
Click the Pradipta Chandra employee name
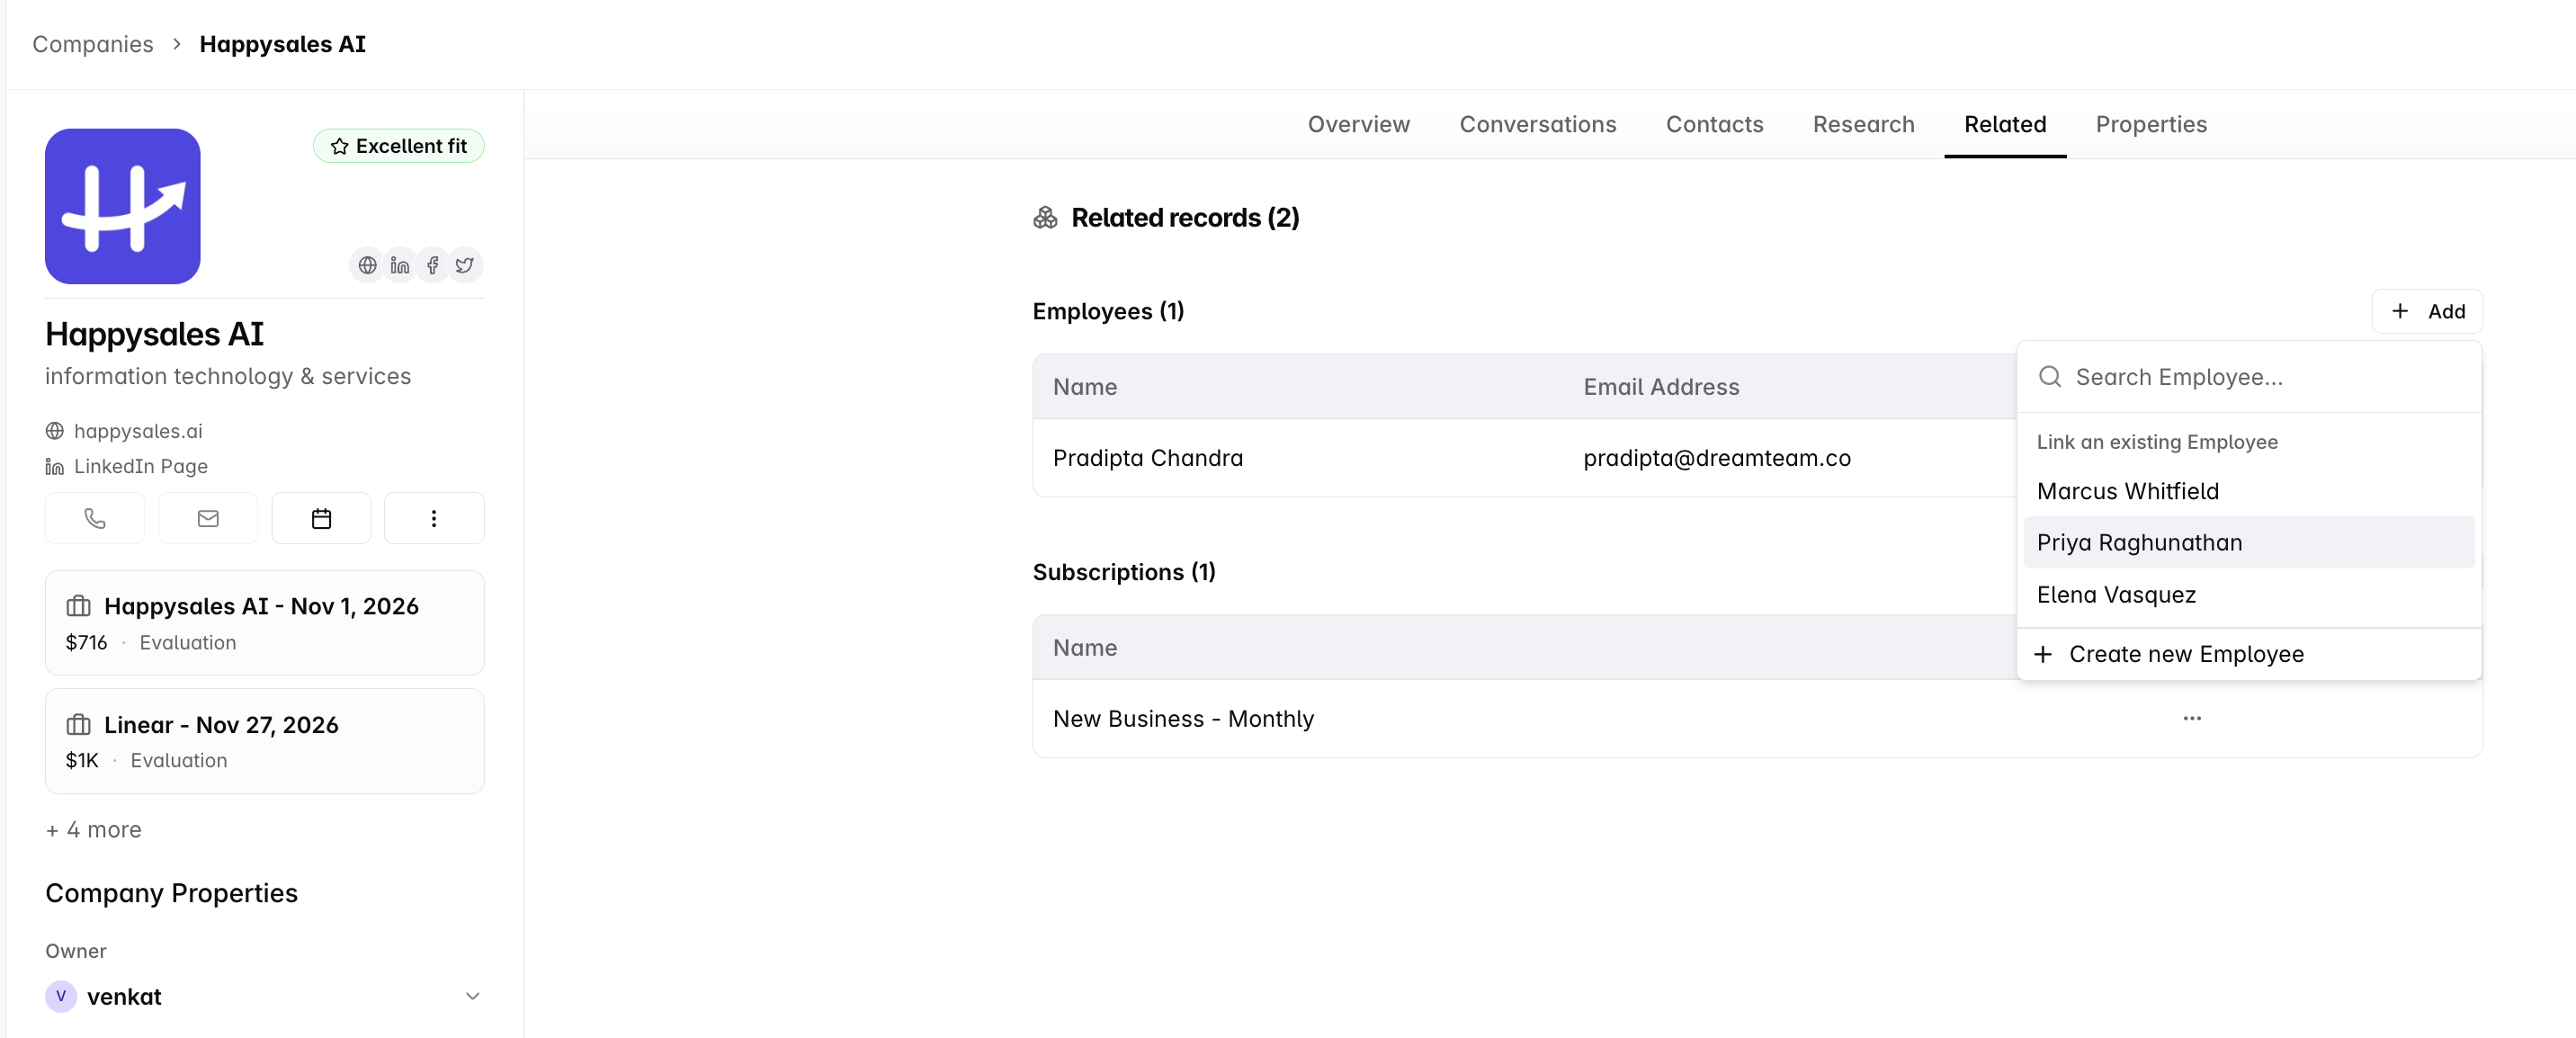[1148, 457]
